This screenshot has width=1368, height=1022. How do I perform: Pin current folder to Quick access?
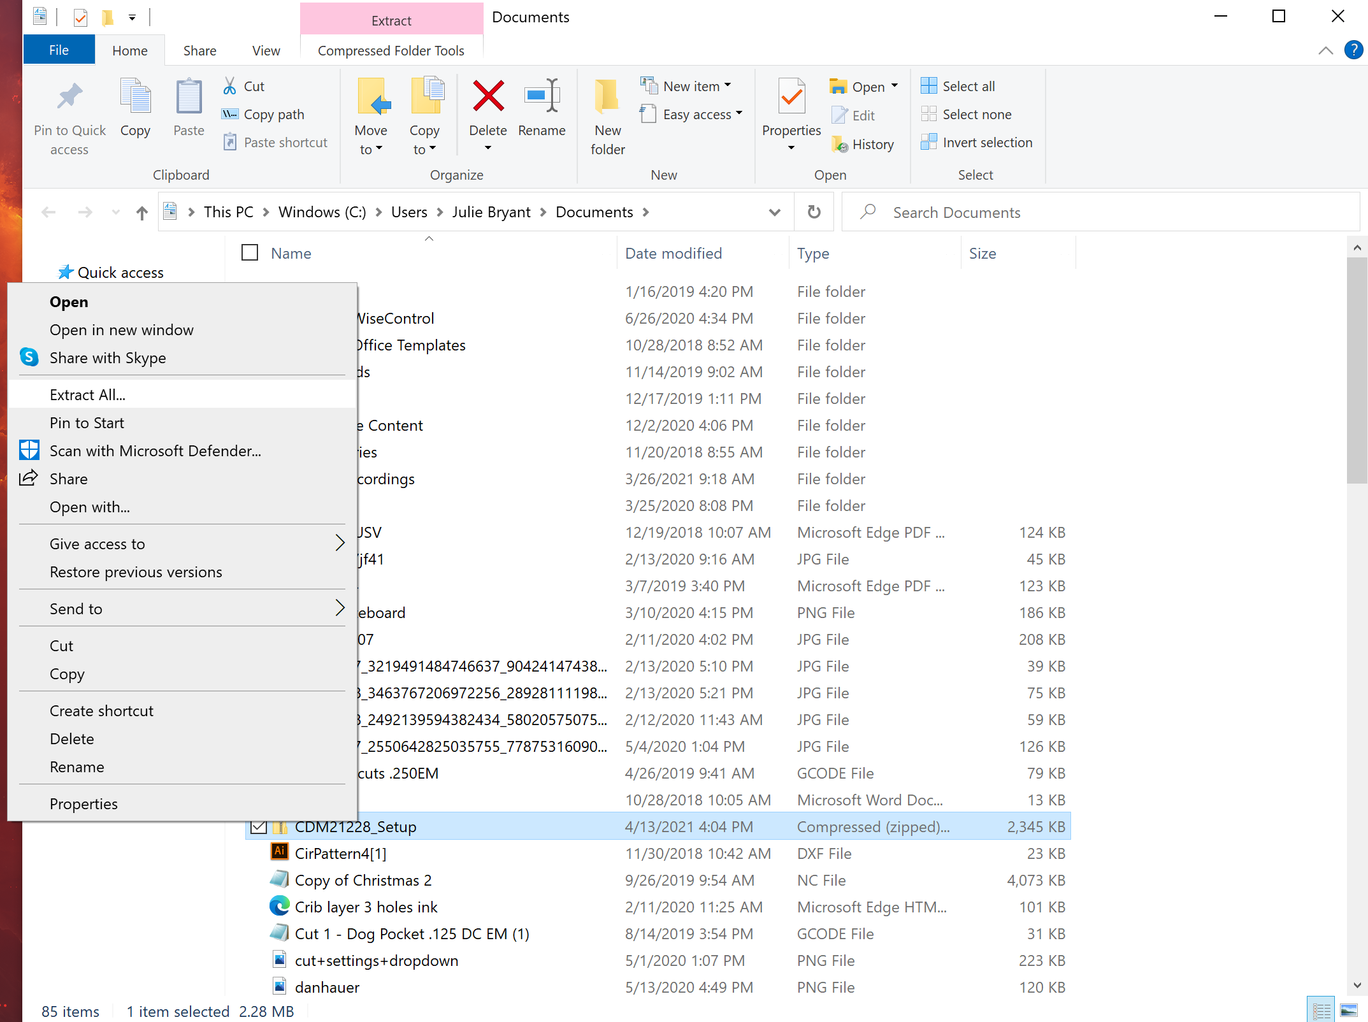pyautogui.click(x=69, y=115)
